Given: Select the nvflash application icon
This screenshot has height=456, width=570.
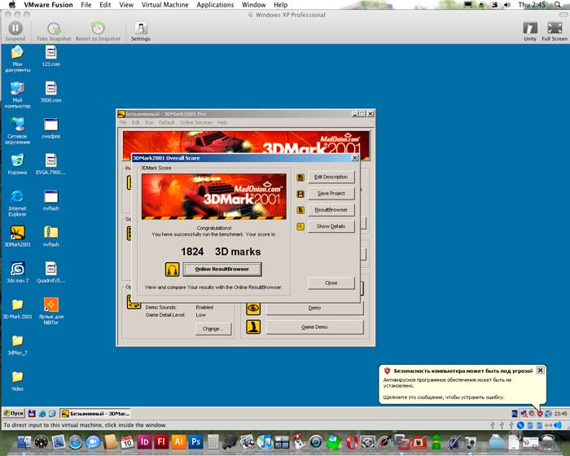Looking at the screenshot, I should (x=50, y=200).
